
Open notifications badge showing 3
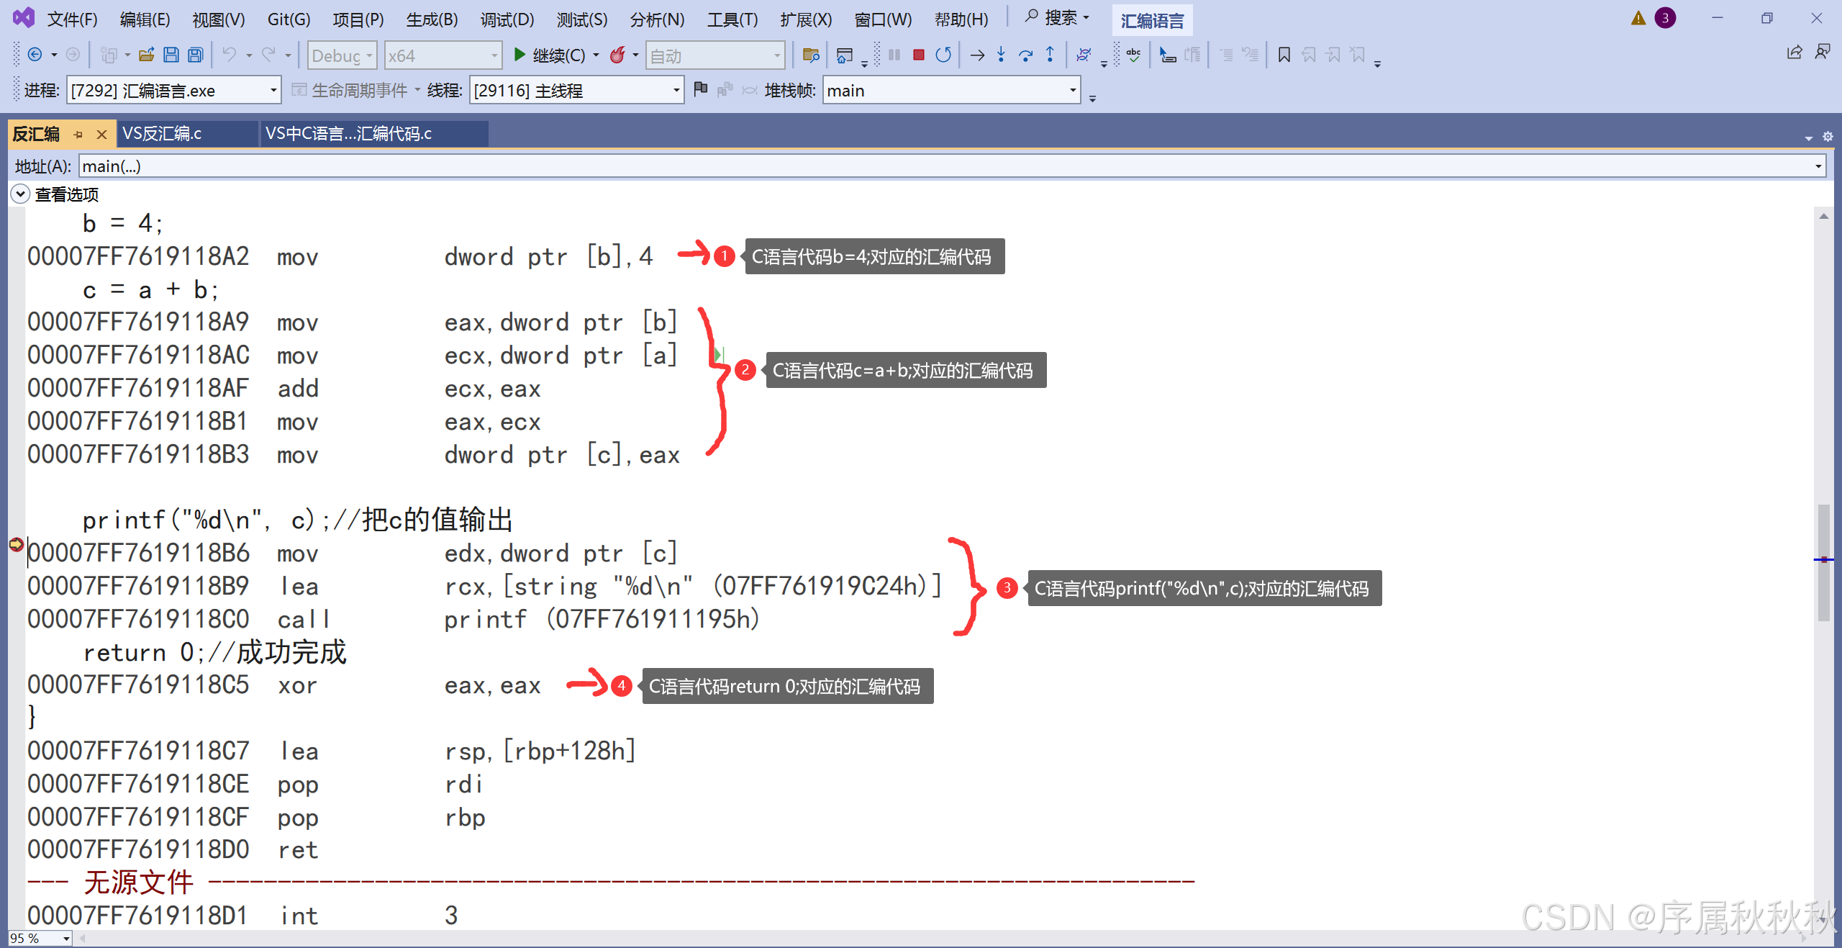coord(1665,18)
